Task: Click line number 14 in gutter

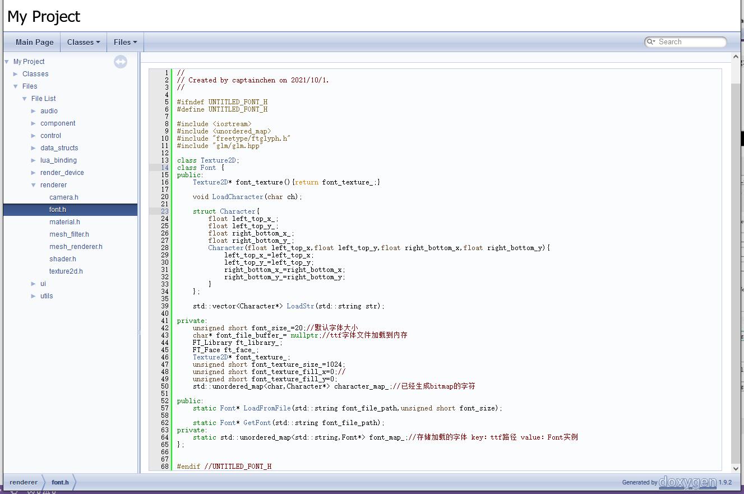Action: (x=165, y=168)
